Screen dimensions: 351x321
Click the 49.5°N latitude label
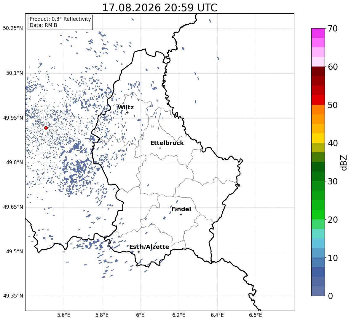click(15, 252)
